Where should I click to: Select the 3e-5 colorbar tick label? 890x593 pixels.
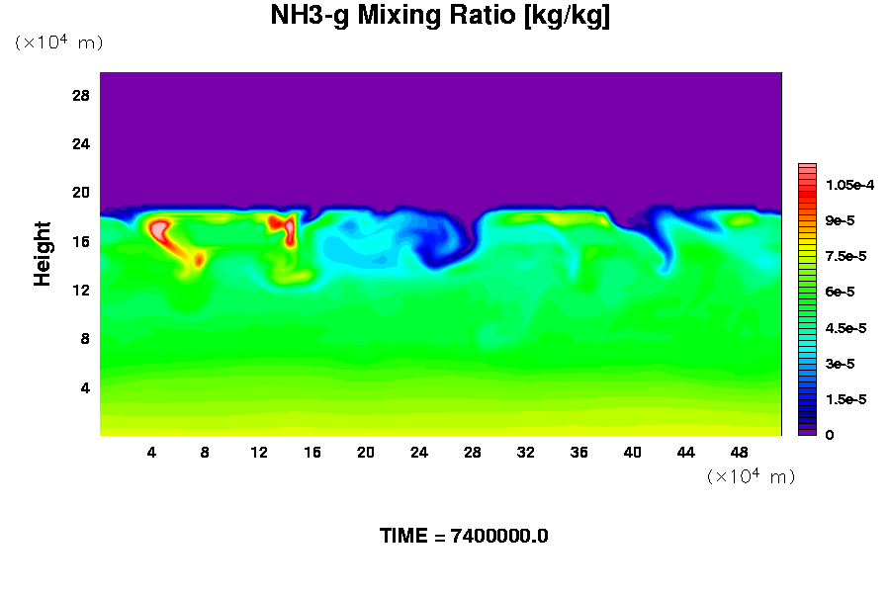[x=840, y=363]
